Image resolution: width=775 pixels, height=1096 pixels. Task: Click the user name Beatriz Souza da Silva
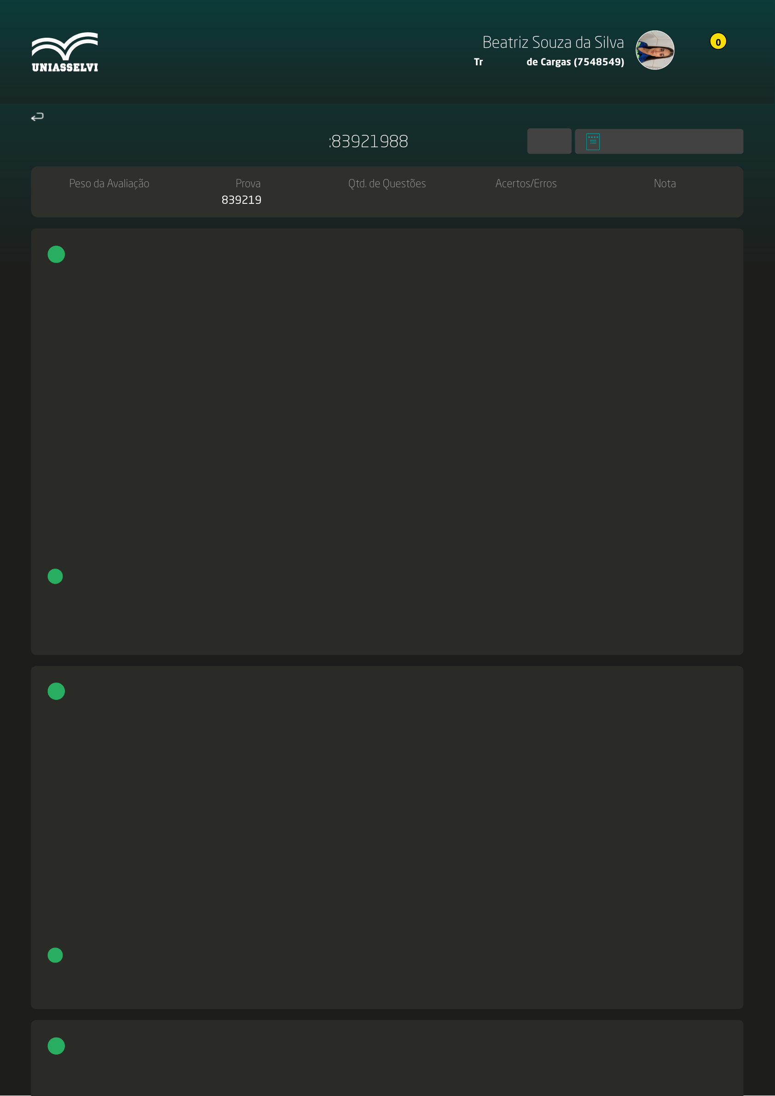pos(553,42)
